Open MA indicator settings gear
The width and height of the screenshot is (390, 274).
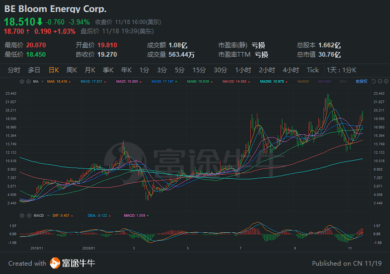pos(22,81)
